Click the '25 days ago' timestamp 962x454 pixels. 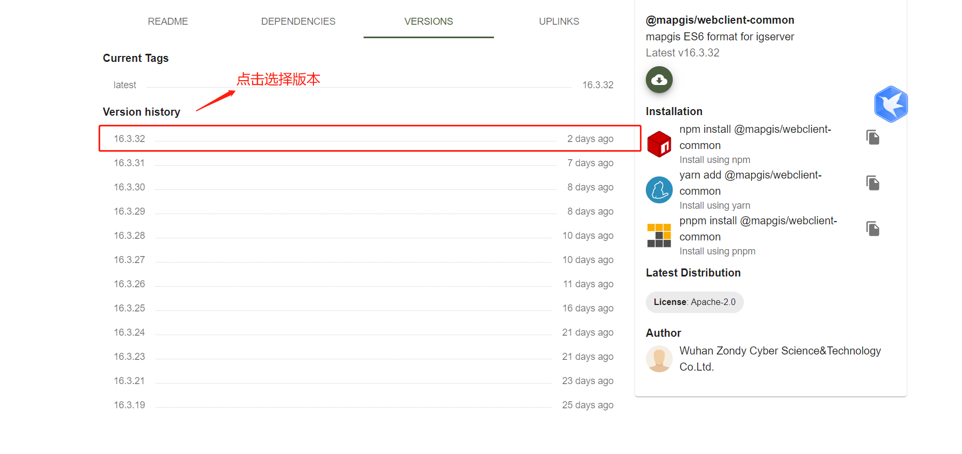click(x=588, y=405)
